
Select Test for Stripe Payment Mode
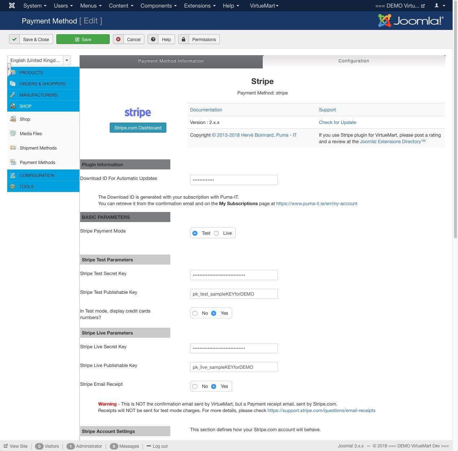(x=195, y=233)
